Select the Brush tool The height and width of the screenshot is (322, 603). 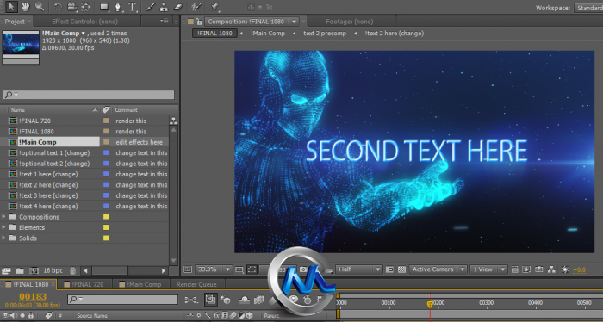(x=151, y=7)
